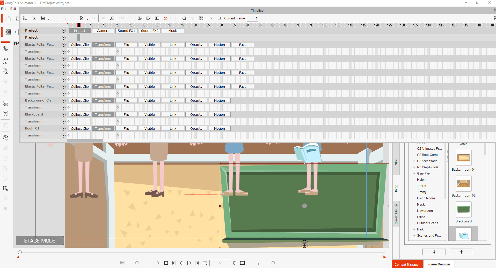This screenshot has width=496, height=268.
Task: Open the track list icon in Timeline toolbar
Action: click(25, 18)
